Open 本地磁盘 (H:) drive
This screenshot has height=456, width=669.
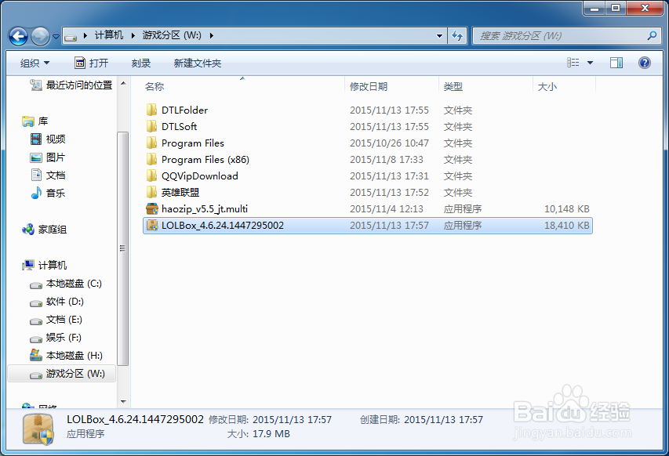tap(66, 356)
